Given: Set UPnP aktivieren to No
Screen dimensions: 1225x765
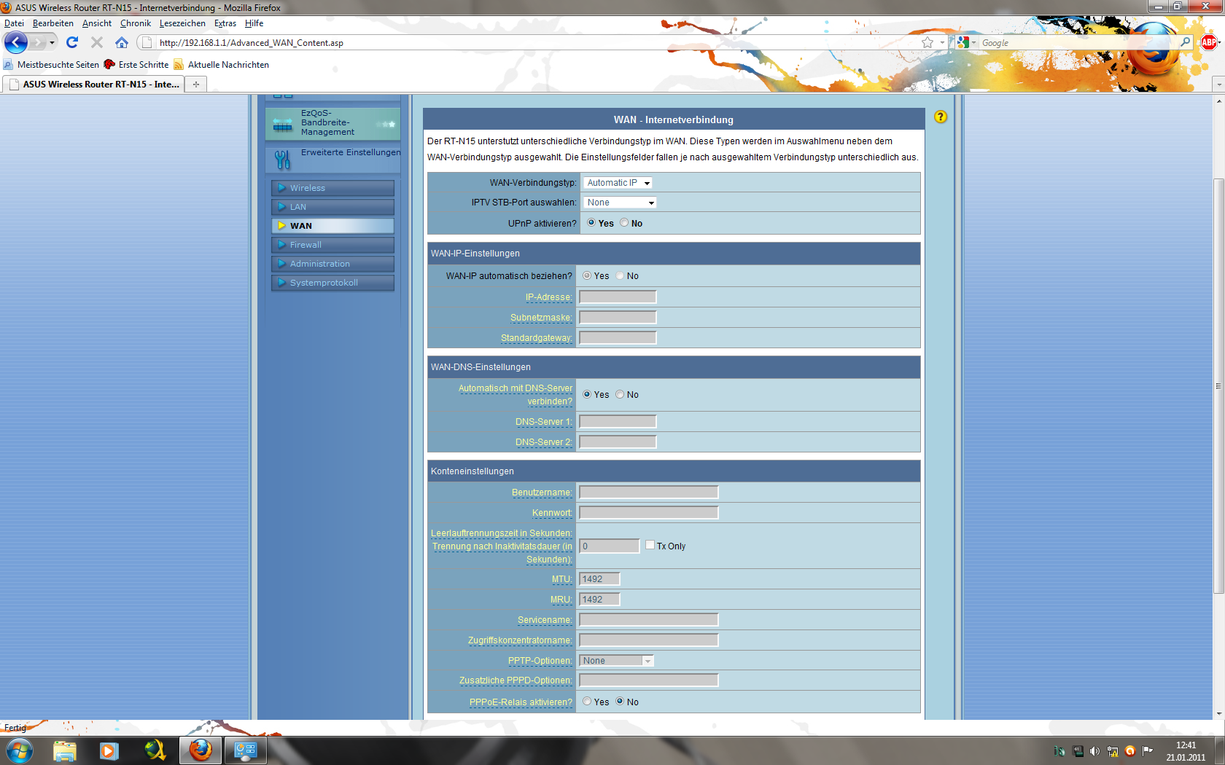Looking at the screenshot, I should coord(624,223).
